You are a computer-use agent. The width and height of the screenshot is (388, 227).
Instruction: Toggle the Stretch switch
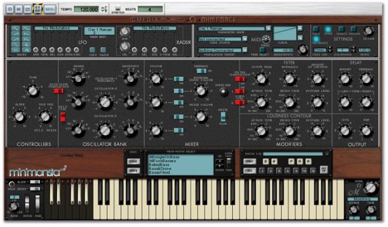click(118, 9)
